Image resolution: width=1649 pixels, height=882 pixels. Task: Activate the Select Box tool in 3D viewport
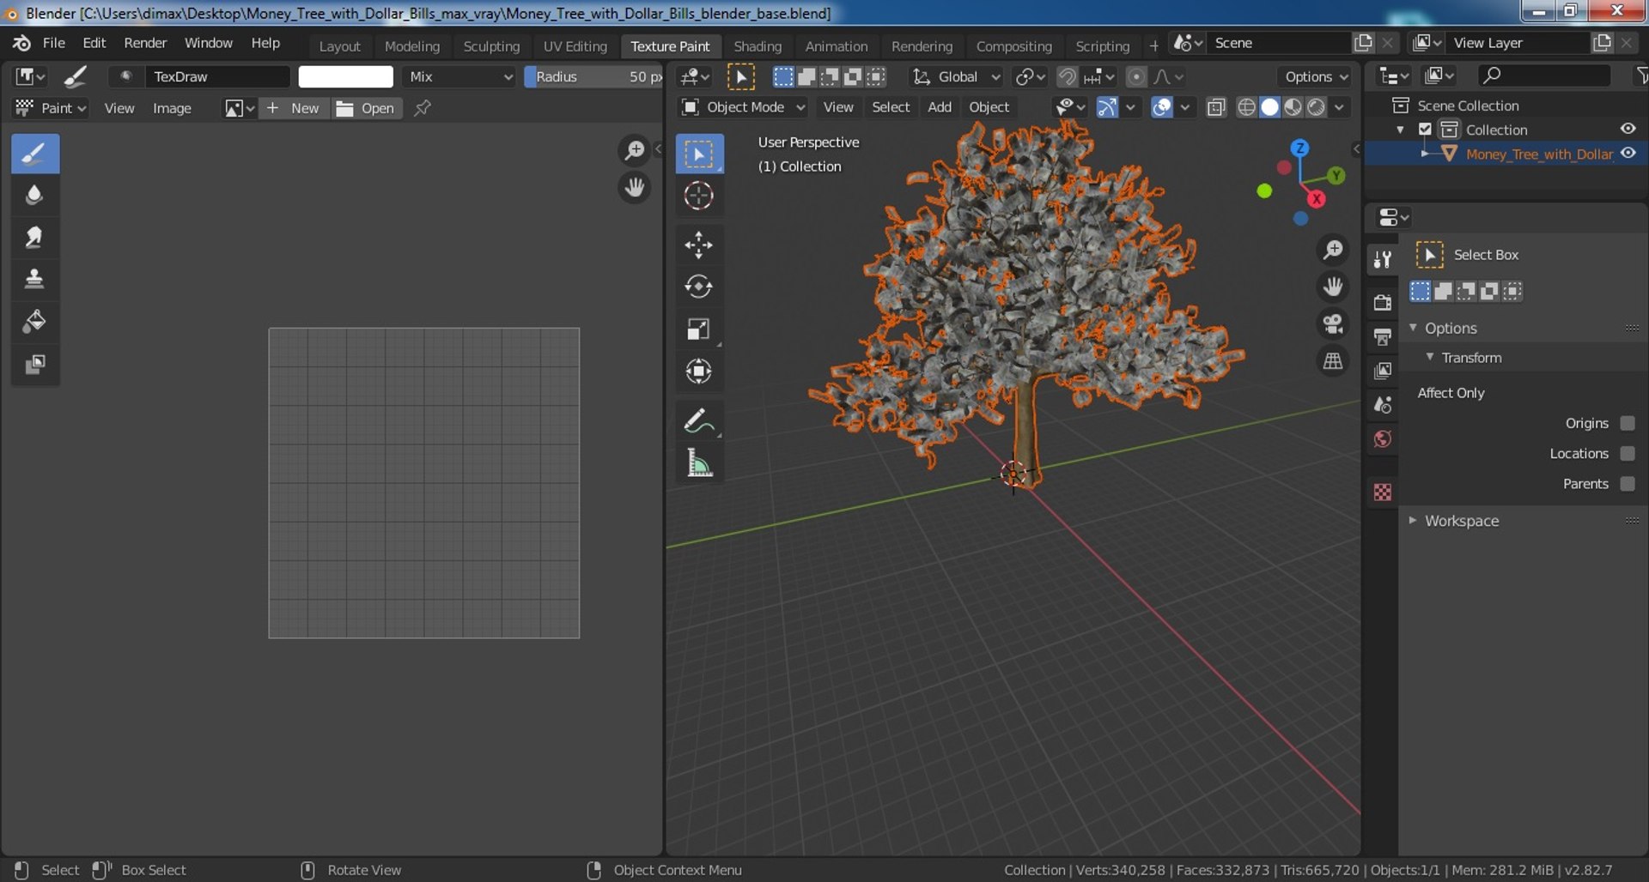click(699, 154)
